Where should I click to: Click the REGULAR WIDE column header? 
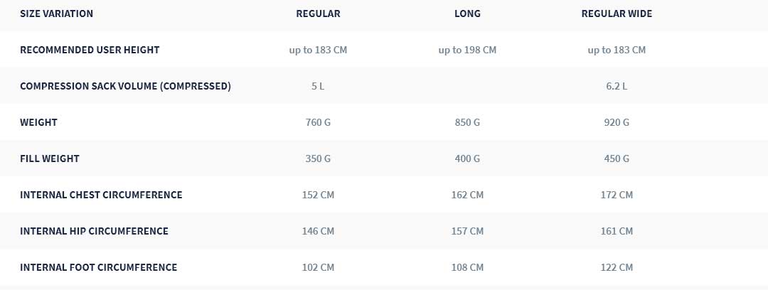click(x=617, y=14)
